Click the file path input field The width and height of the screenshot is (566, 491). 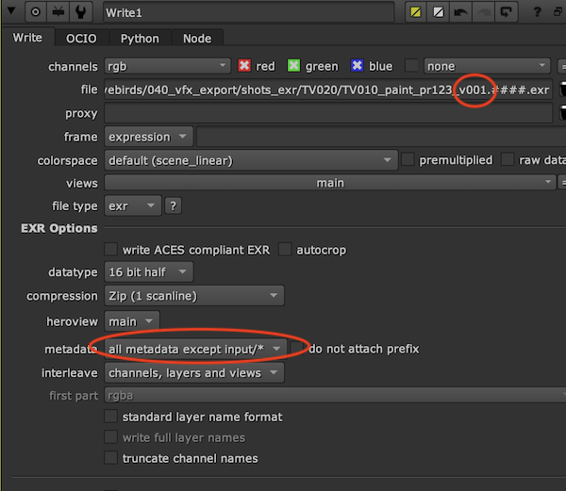[325, 90]
